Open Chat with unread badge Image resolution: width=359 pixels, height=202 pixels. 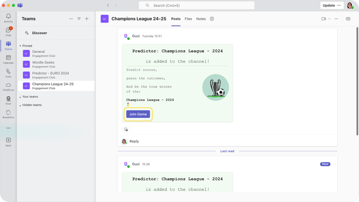tap(9, 32)
